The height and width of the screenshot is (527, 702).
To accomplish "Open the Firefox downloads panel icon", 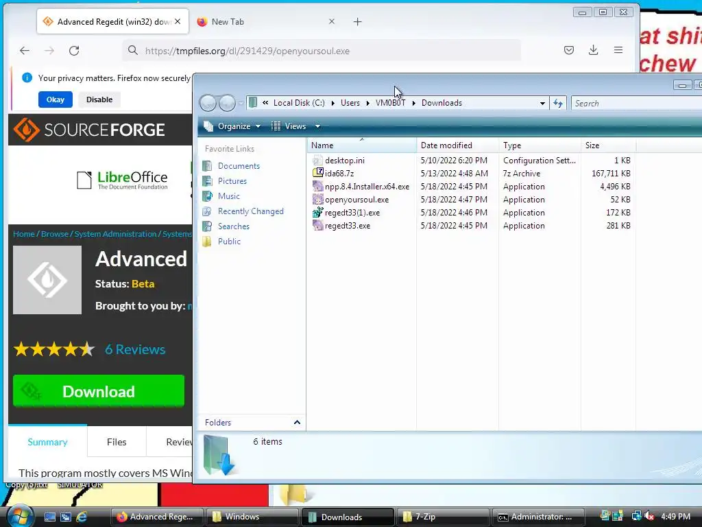I will (x=593, y=50).
